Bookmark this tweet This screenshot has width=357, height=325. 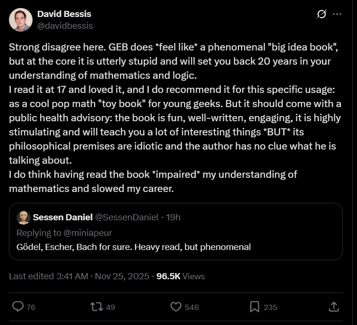(x=255, y=307)
